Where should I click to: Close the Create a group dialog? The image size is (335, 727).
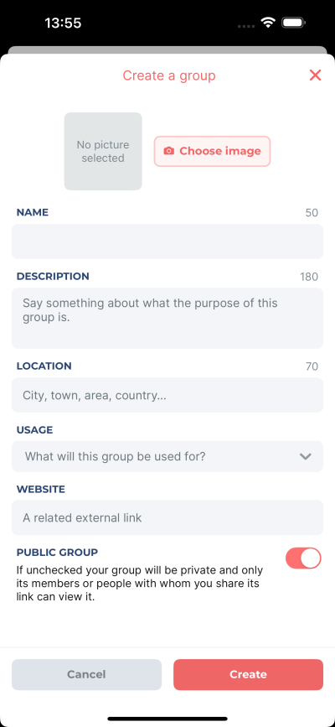315,75
